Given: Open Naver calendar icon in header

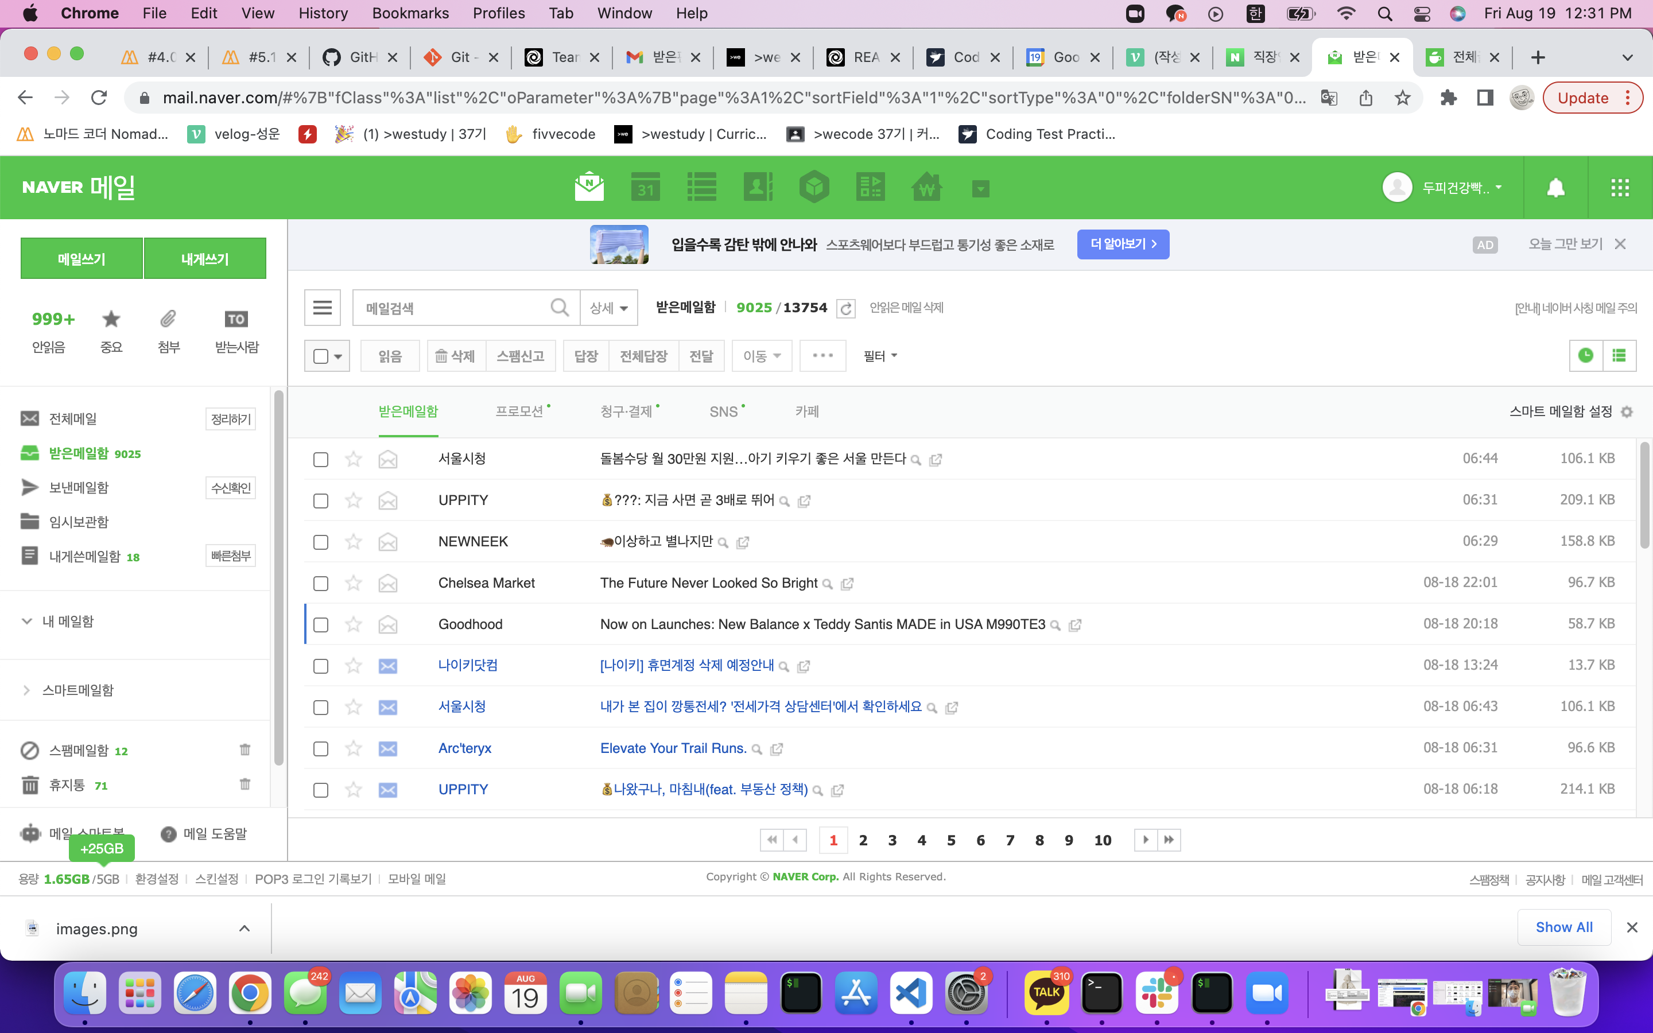Looking at the screenshot, I should pyautogui.click(x=645, y=187).
